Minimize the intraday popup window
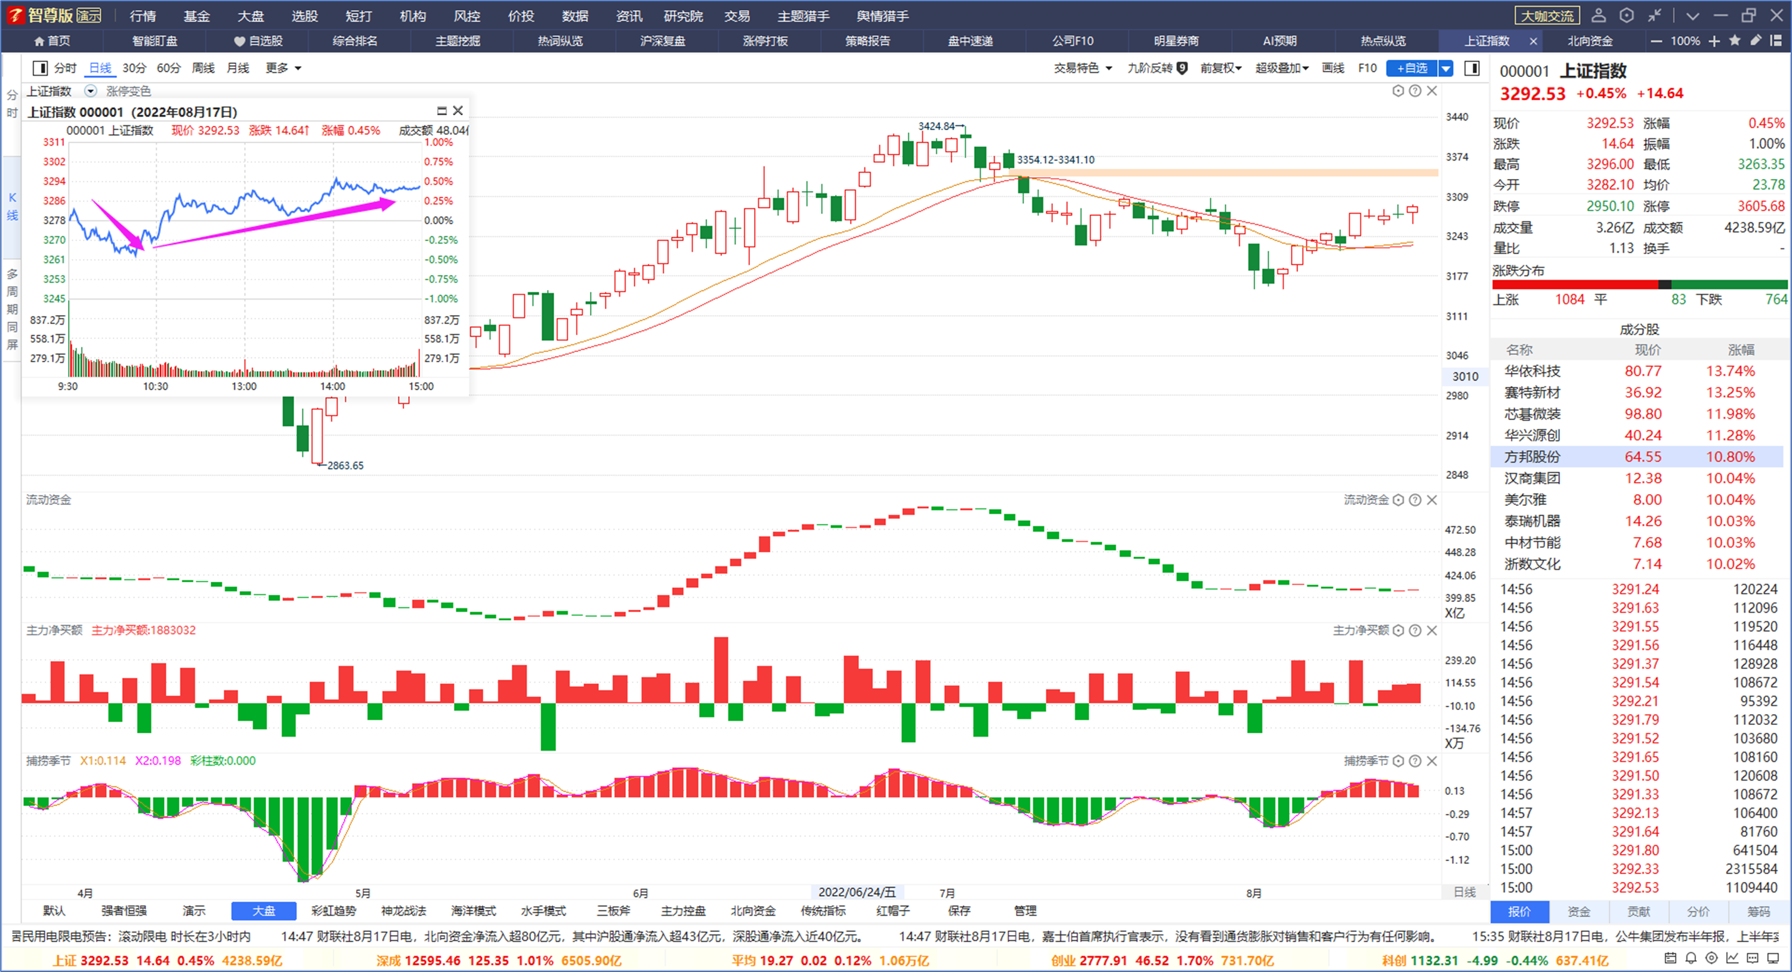This screenshot has height=972, width=1792. pos(441,110)
